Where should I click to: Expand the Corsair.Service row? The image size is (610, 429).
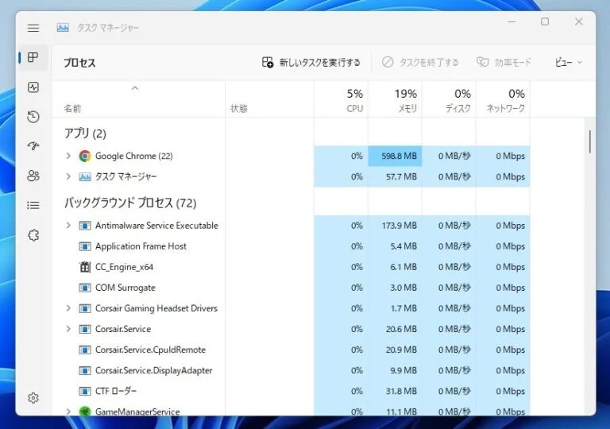[x=68, y=329]
